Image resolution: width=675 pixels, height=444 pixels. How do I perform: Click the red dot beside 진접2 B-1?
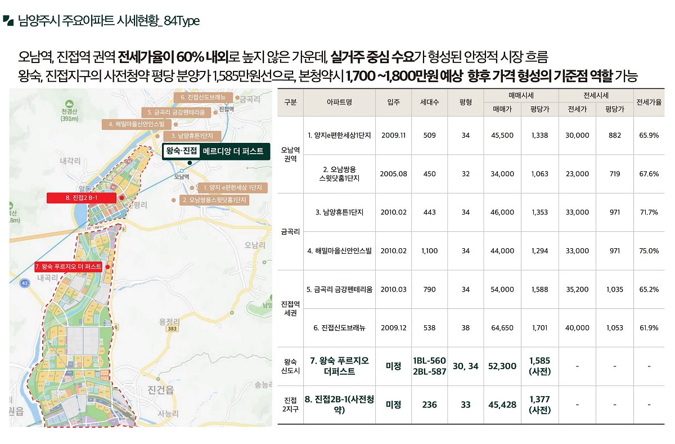pyautogui.click(x=121, y=198)
